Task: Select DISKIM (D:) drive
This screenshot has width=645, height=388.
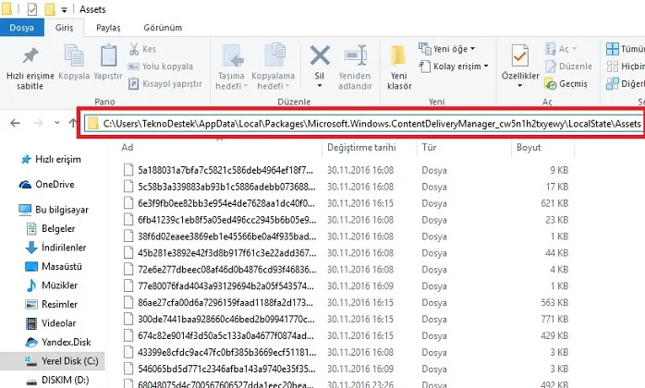Action: point(57,380)
